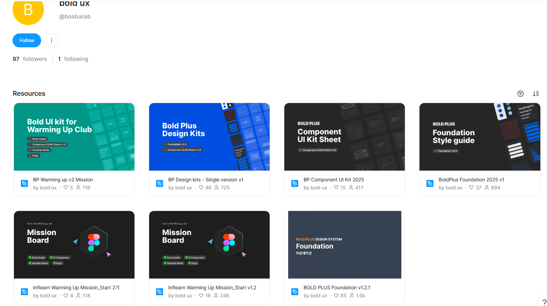The height and width of the screenshot is (306, 547).
Task: Open the resources filter icon
Action: click(521, 94)
